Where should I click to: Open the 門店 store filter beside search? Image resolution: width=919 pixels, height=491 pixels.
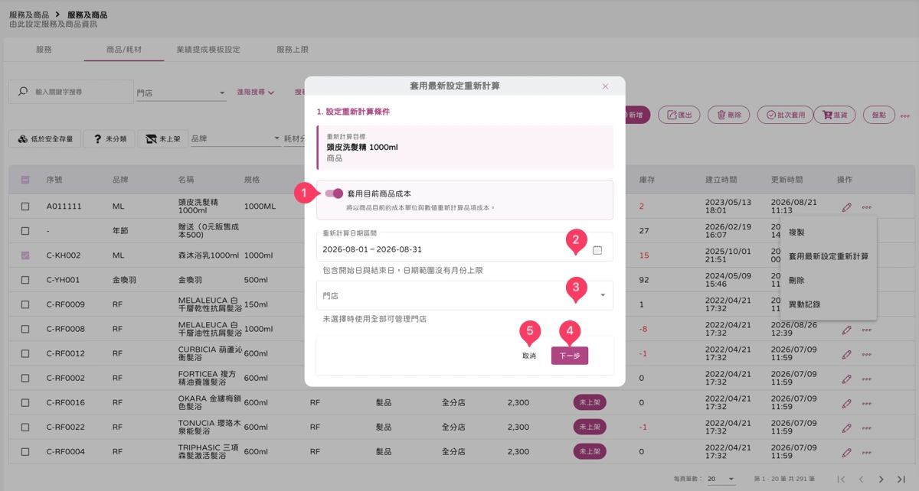tap(182, 93)
